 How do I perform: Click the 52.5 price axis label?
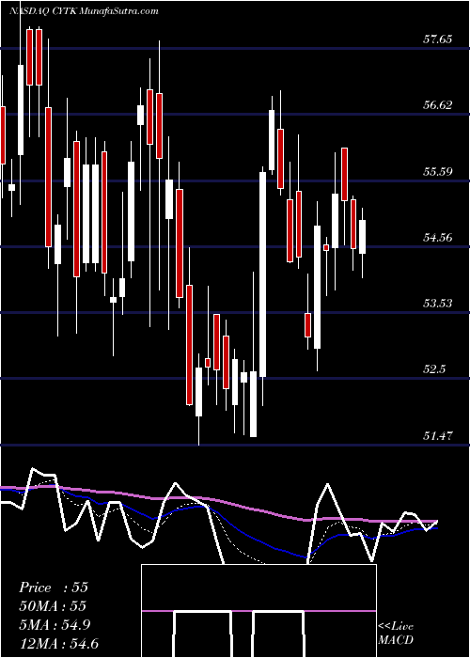point(434,369)
